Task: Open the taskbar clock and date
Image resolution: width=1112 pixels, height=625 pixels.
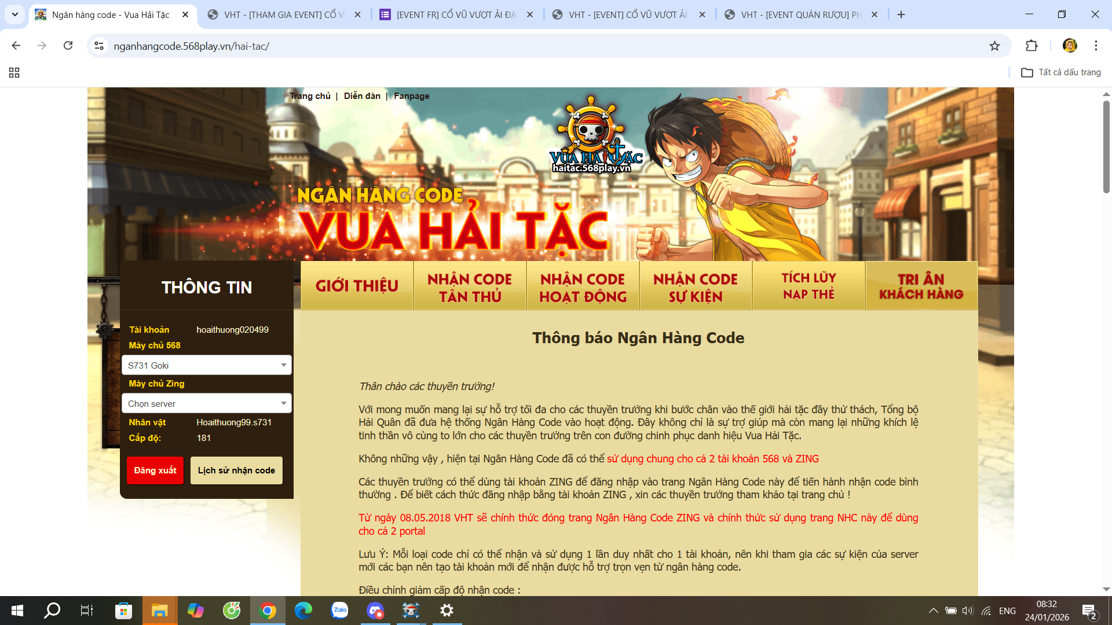Action: pos(1047,611)
